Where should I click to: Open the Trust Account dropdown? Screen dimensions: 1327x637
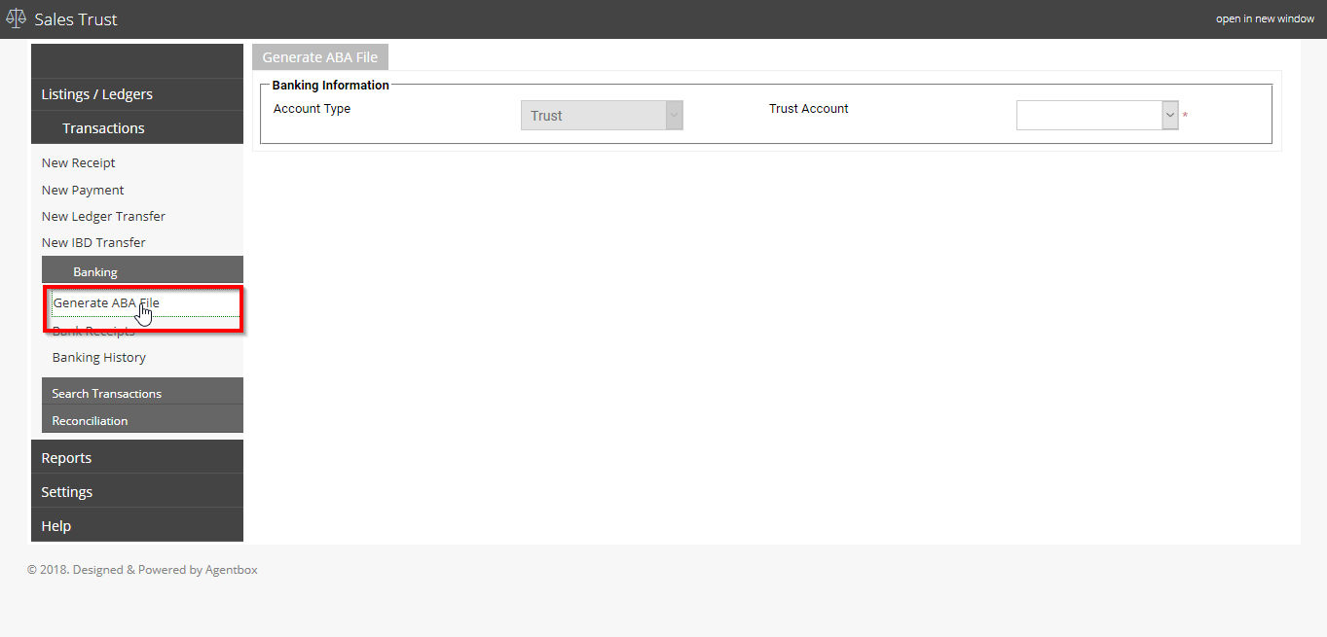[1097, 115]
